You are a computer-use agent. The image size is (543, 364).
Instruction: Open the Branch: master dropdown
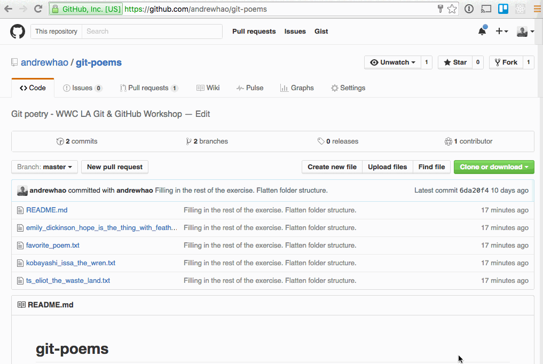(x=44, y=167)
